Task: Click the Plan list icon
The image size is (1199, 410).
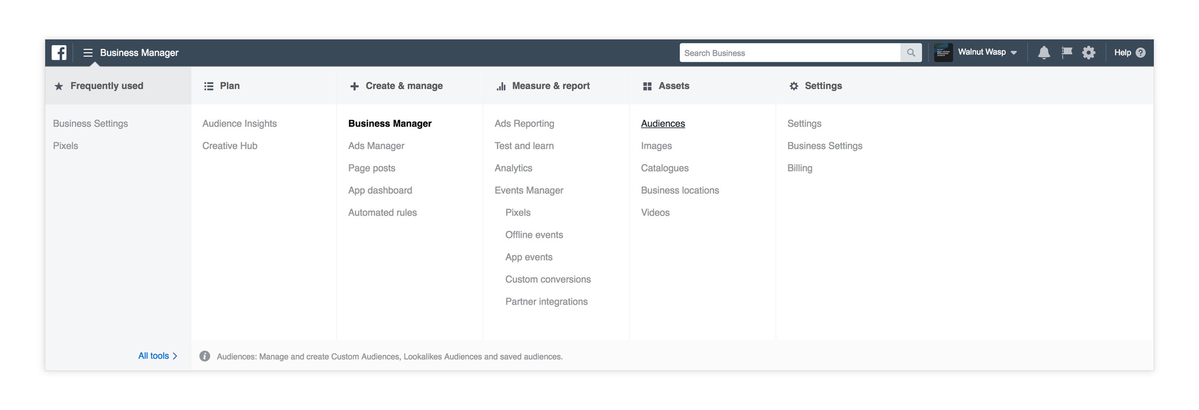Action: coord(209,86)
